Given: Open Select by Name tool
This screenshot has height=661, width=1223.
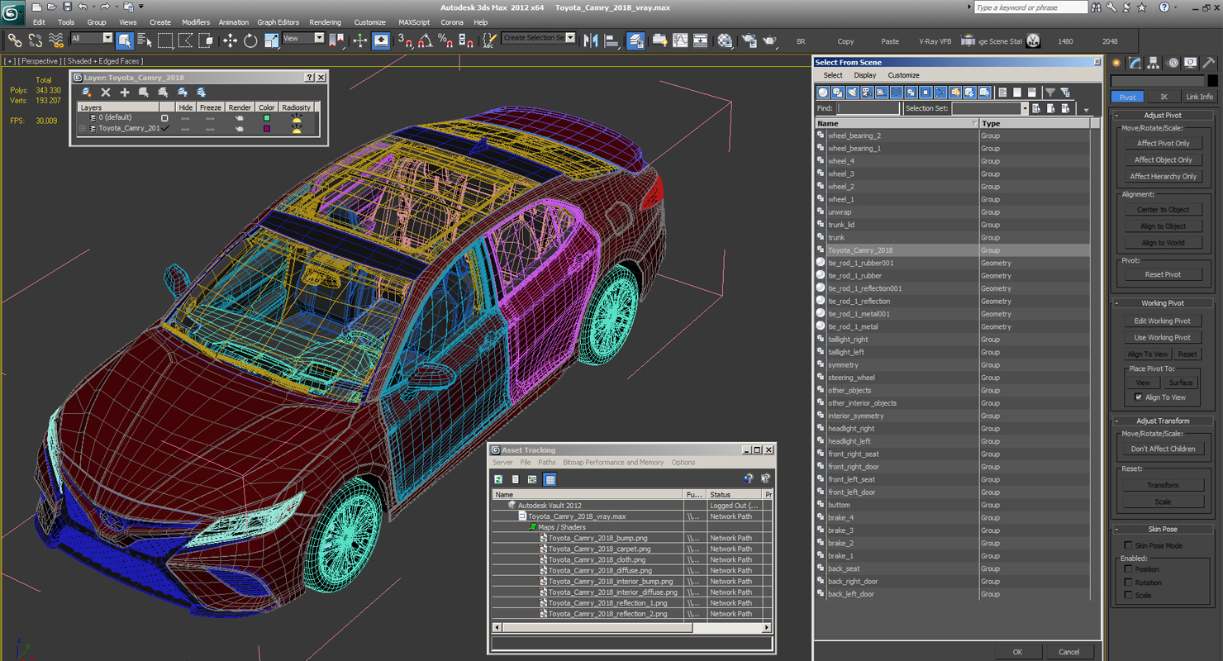Looking at the screenshot, I should coord(145,40).
